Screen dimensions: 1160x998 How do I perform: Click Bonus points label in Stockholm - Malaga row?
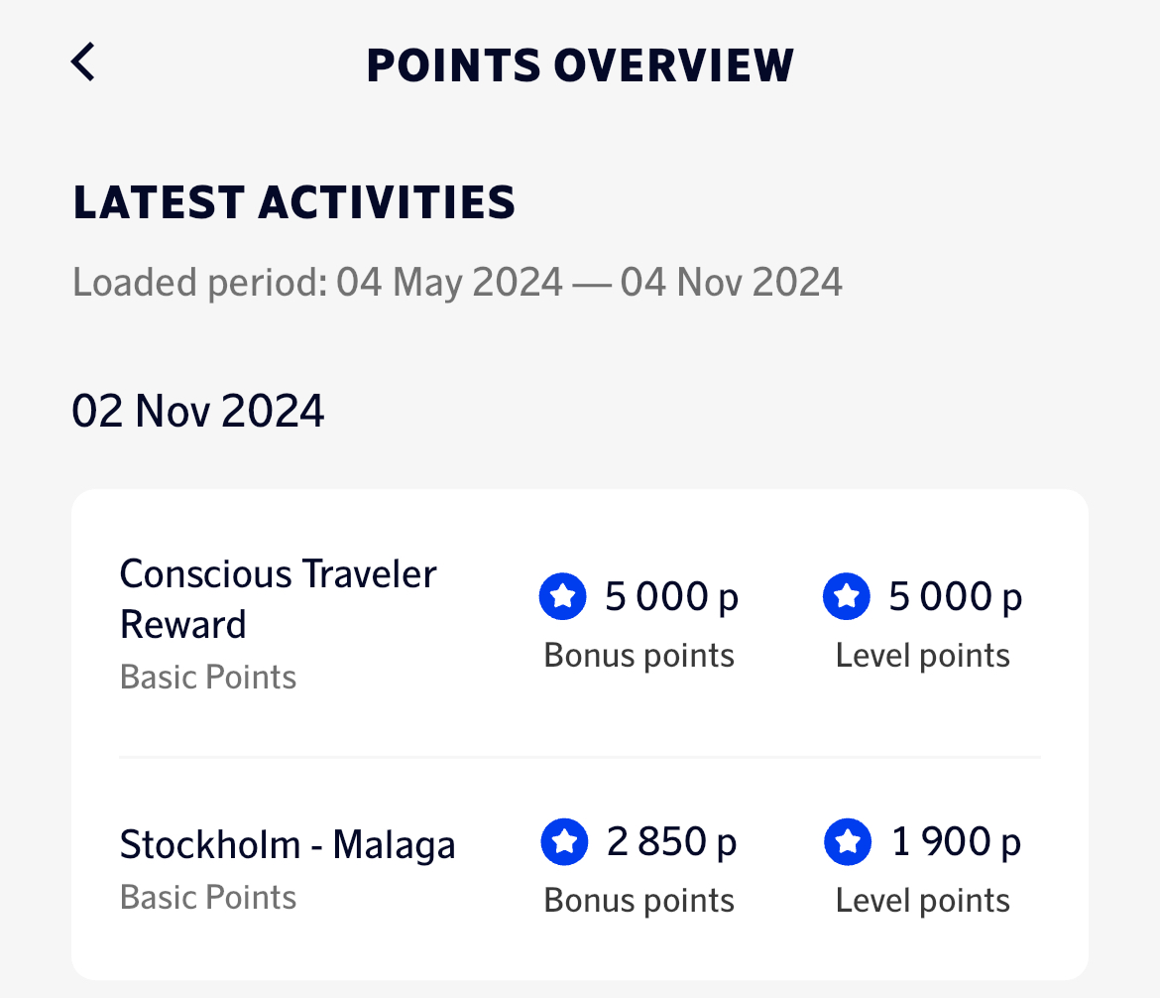639,901
